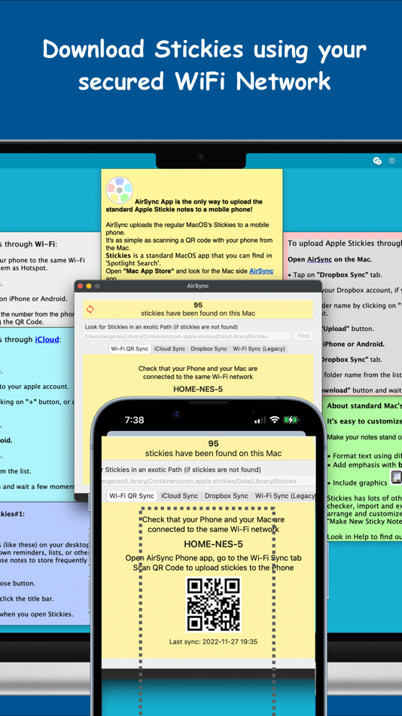
Task: Click the circular upload icon in Mac menu bar
Action: [x=391, y=161]
